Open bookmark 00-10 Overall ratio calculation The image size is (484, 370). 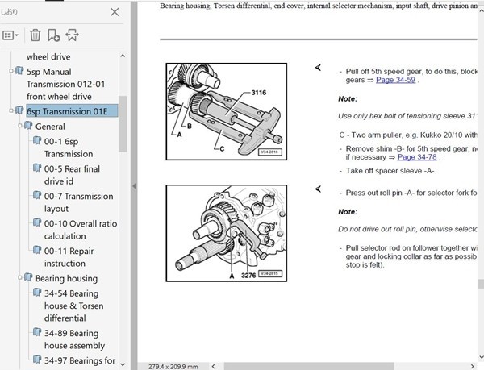pyautogui.click(x=81, y=230)
